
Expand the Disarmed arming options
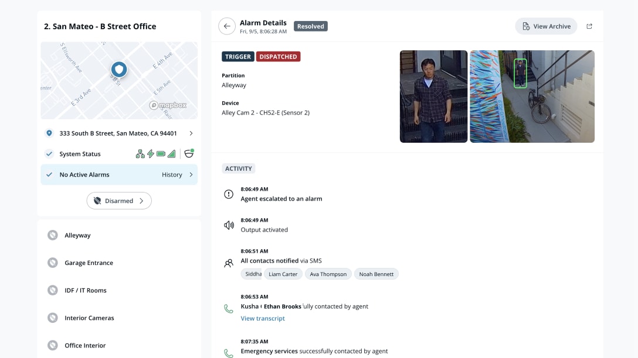[119, 201]
